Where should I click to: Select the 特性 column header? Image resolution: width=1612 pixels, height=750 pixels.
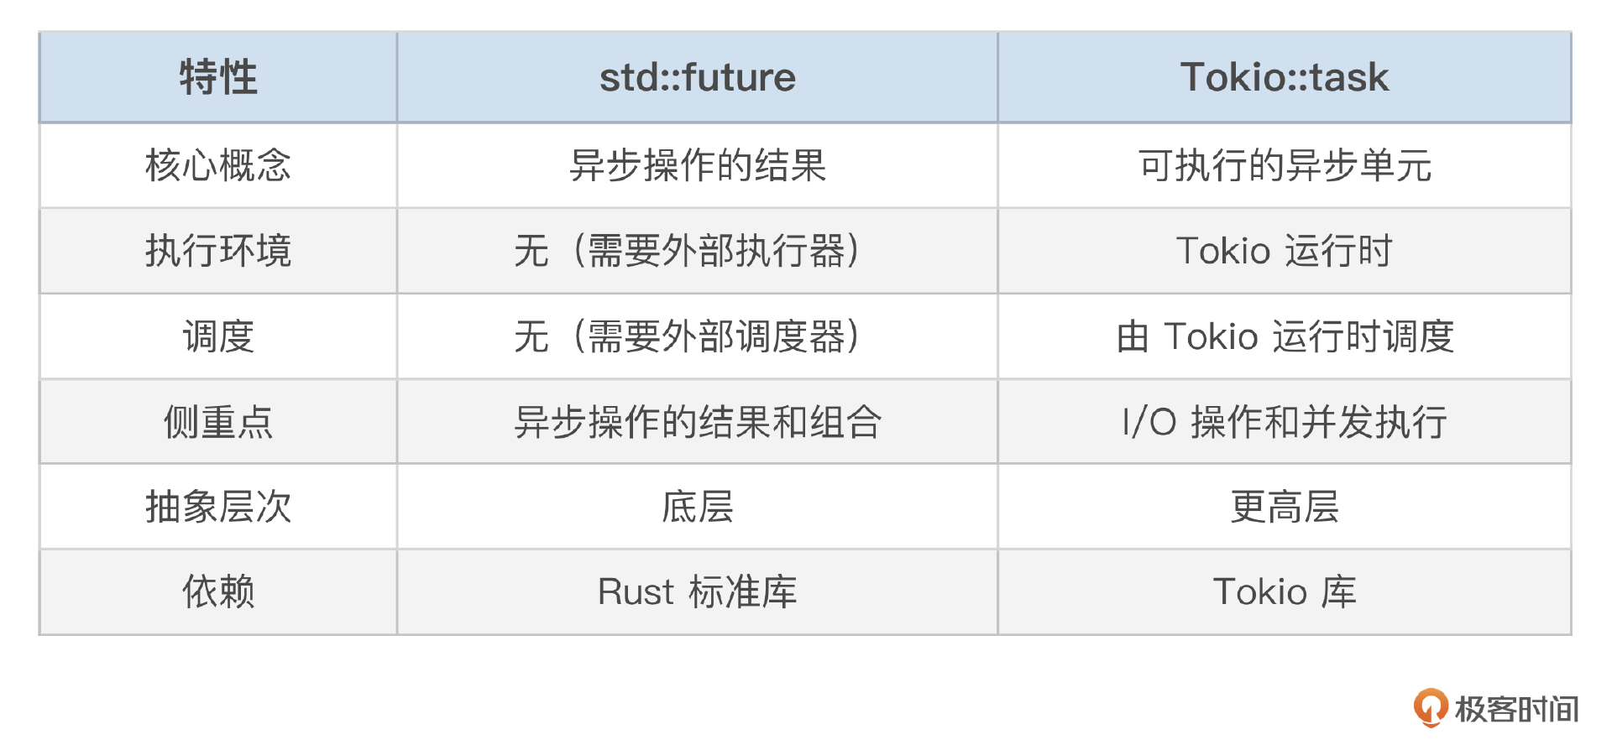pyautogui.click(x=218, y=77)
